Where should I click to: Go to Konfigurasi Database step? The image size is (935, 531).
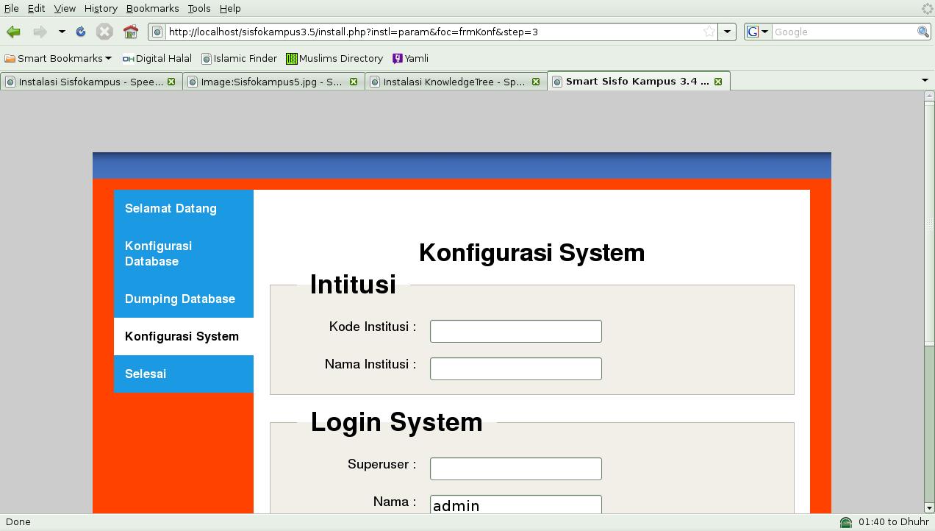click(x=158, y=254)
